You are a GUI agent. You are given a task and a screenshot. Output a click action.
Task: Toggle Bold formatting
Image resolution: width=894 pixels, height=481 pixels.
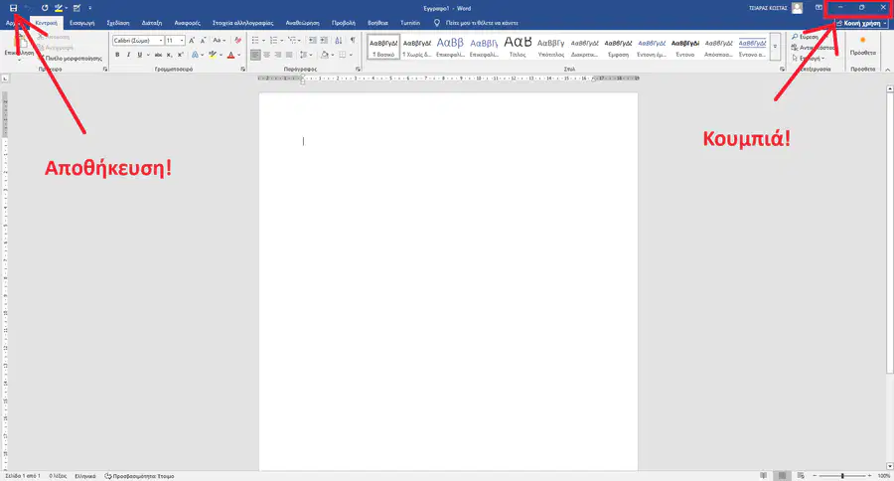pos(117,55)
